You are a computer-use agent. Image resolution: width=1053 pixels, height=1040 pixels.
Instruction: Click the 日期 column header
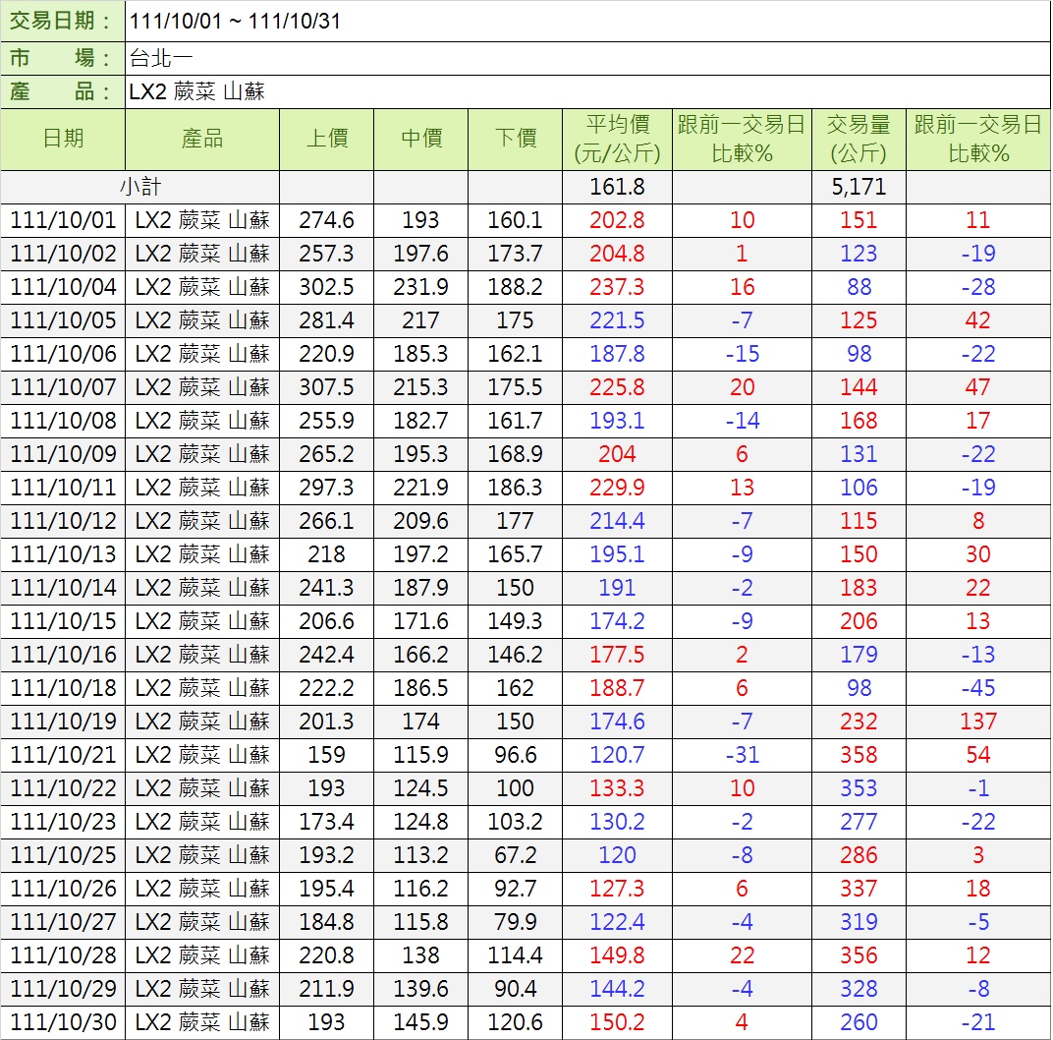point(63,139)
